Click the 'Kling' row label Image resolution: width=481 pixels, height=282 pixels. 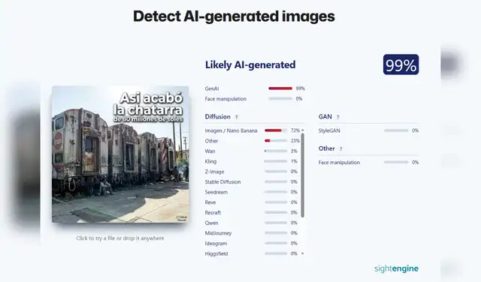tap(210, 161)
